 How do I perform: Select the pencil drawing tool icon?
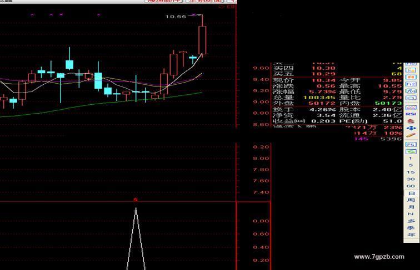pyautogui.click(x=411, y=135)
